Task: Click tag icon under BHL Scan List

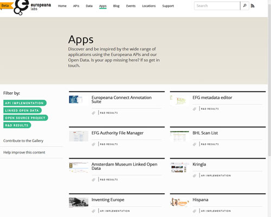Action: point(195,144)
